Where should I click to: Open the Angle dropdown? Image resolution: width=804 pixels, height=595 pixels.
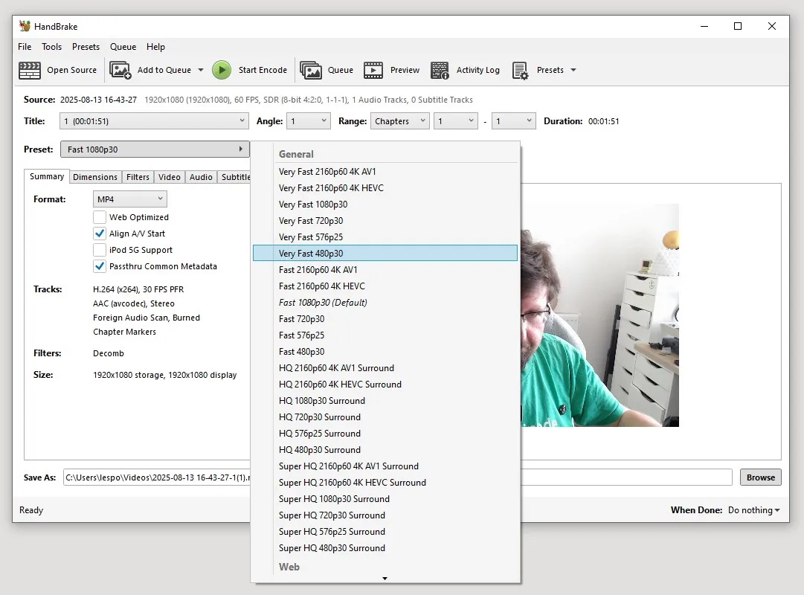[x=308, y=121]
